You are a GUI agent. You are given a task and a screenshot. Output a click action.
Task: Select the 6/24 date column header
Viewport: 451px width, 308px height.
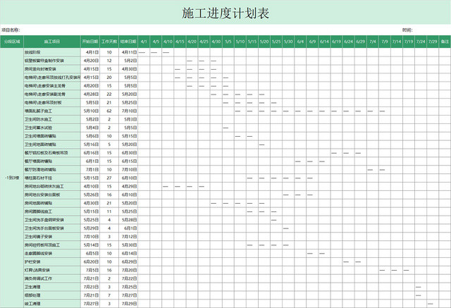point(348,42)
